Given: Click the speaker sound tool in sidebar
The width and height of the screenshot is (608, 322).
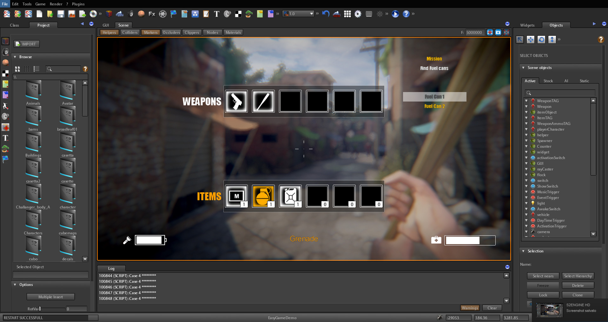Looking at the screenshot, I should tap(5, 116).
